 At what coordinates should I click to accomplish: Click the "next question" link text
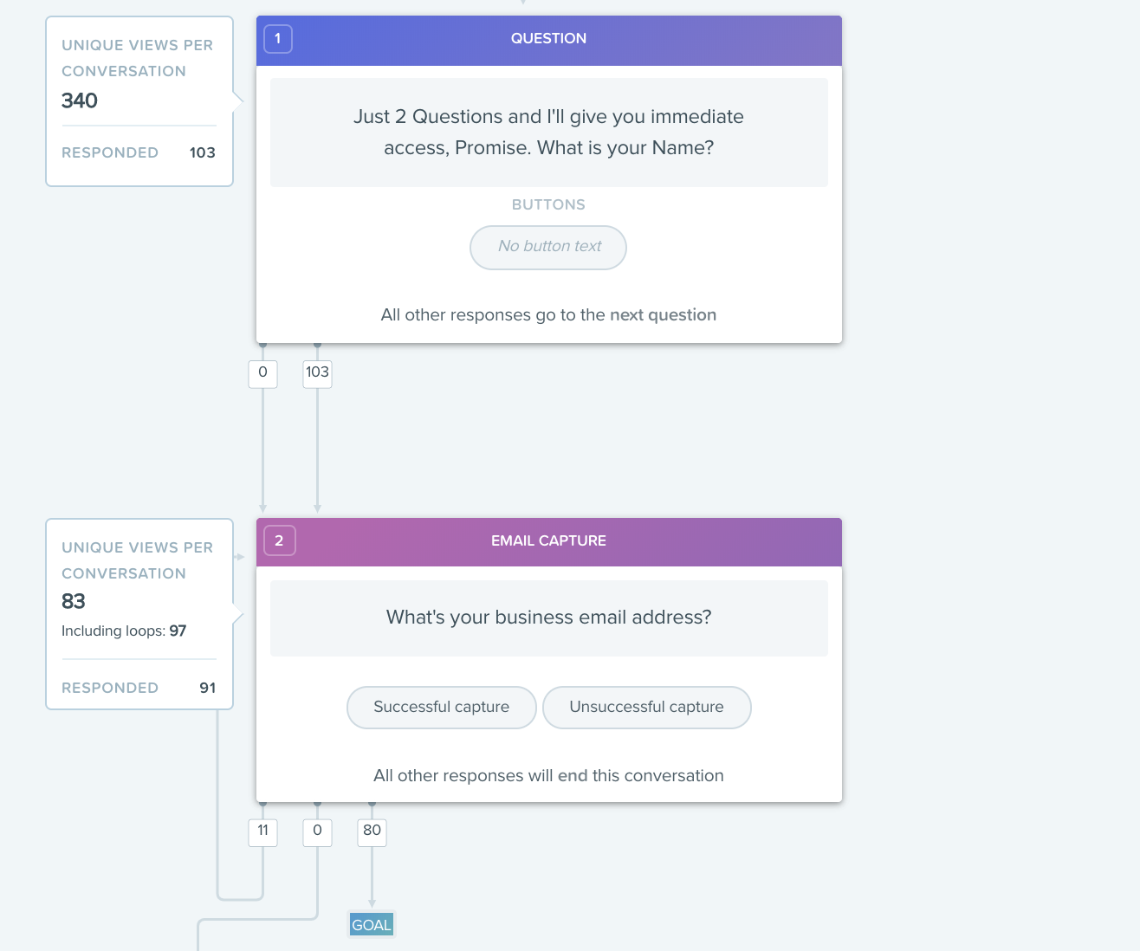point(663,315)
